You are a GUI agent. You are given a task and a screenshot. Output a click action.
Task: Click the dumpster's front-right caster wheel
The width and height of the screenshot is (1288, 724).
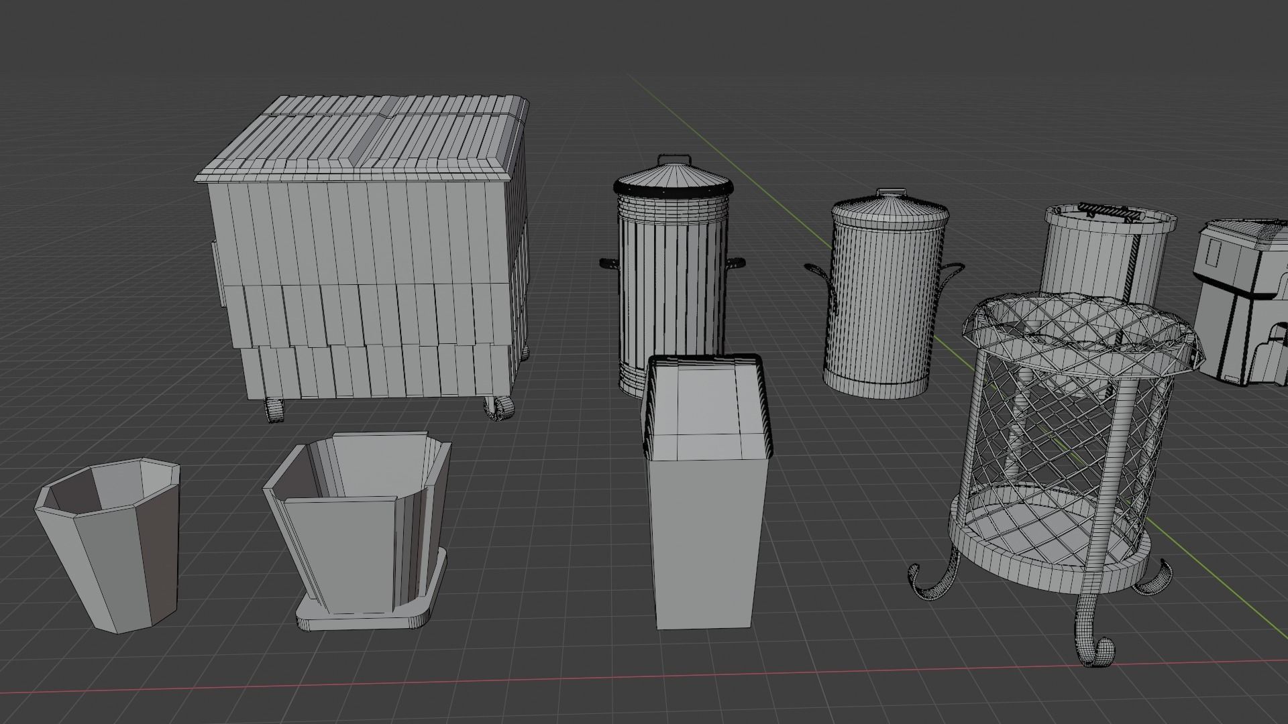point(499,408)
